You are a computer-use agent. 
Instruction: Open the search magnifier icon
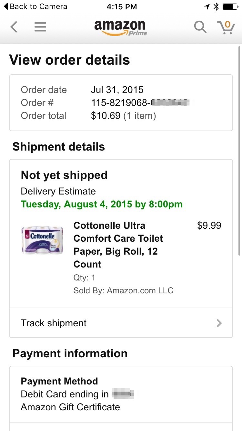point(200,27)
